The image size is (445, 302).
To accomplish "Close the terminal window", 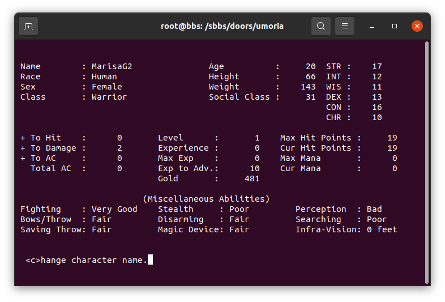I will pyautogui.click(x=417, y=26).
